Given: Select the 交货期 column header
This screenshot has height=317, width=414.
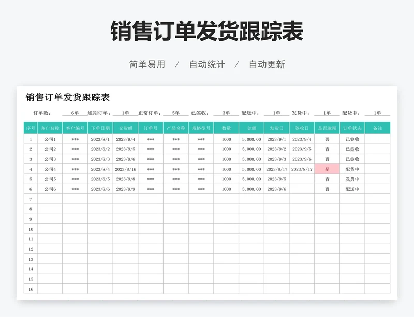Looking at the screenshot, I should (x=125, y=128).
